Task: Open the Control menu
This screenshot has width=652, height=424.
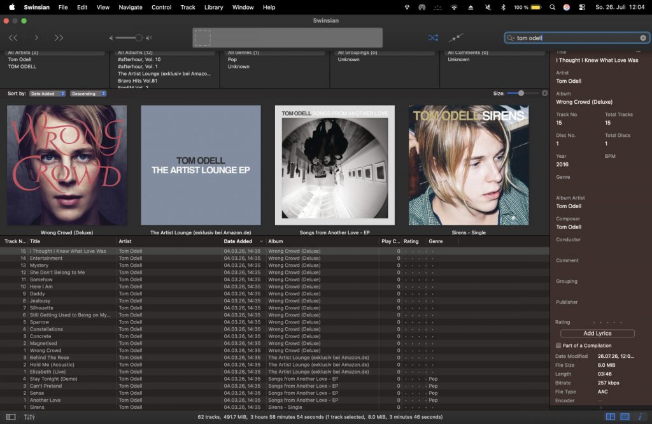Action: (x=161, y=7)
